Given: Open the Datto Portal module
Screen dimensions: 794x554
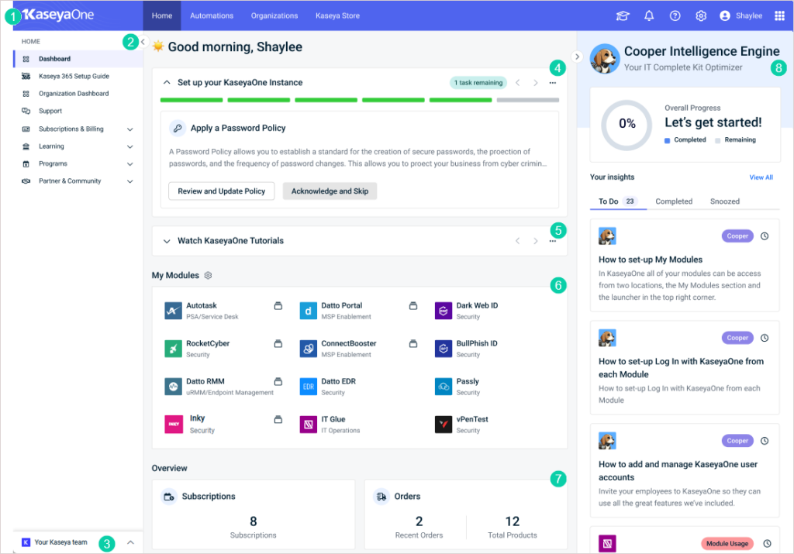Looking at the screenshot, I should 335,311.
